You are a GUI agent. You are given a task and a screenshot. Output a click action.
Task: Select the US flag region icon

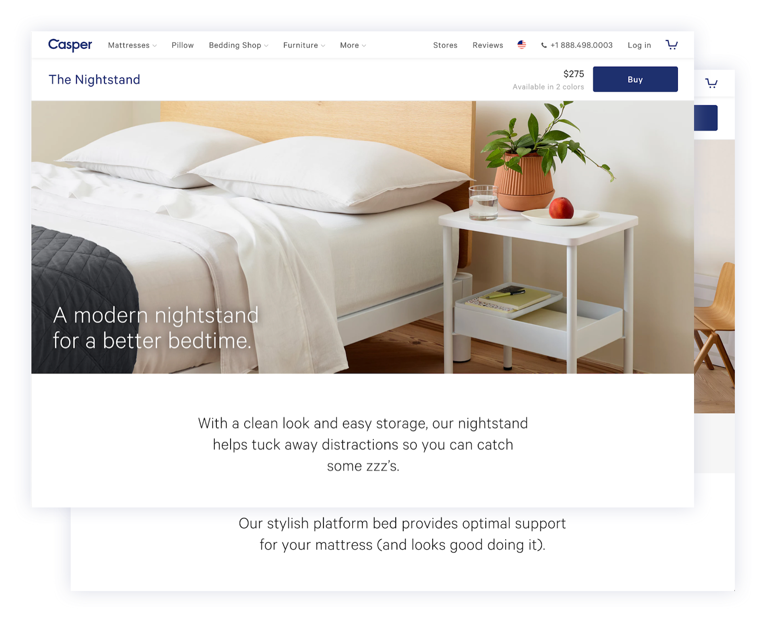[522, 45]
